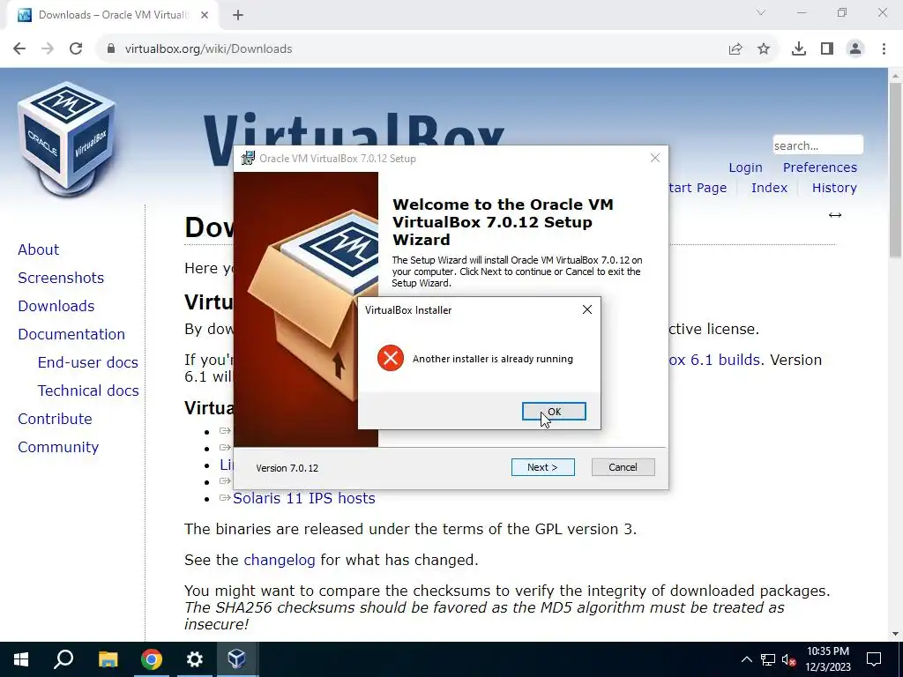
Task: Click the network tray icon
Action: click(x=768, y=659)
